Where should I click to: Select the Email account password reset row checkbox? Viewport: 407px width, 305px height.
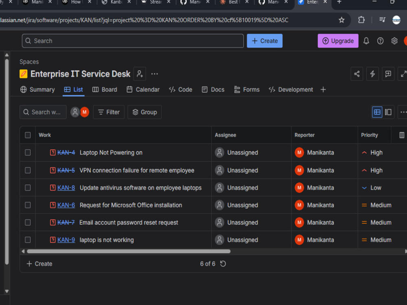[x=28, y=222]
